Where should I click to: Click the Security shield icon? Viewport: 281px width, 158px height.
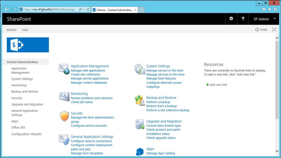(64, 116)
